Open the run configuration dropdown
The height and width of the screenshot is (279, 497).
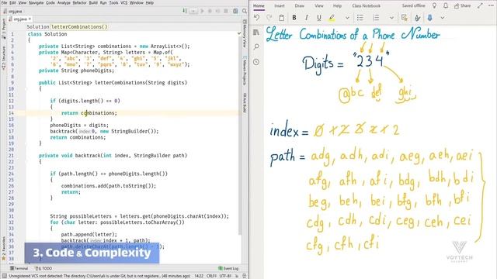click(193, 11)
